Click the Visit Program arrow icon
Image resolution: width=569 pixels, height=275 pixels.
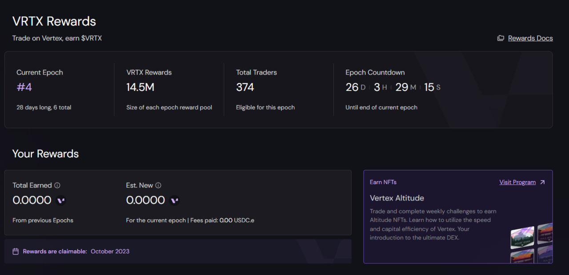click(542, 182)
